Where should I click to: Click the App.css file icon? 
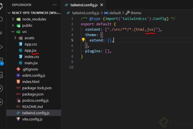[x=21, y=44]
